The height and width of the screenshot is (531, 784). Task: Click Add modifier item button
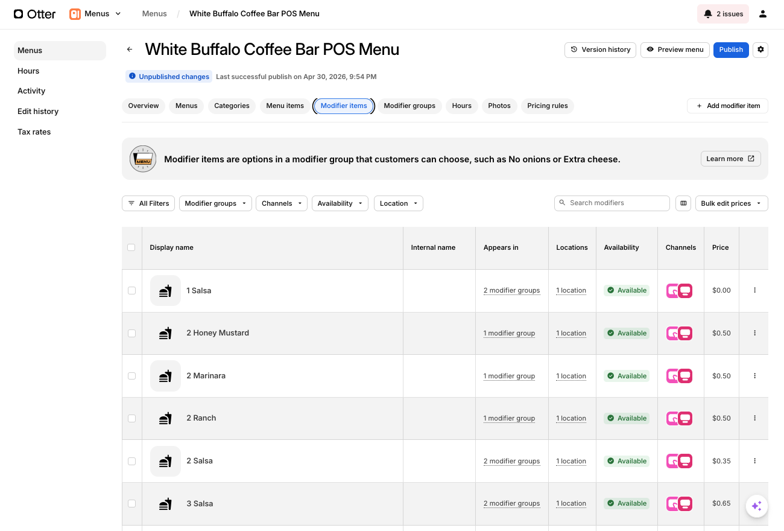727,106
